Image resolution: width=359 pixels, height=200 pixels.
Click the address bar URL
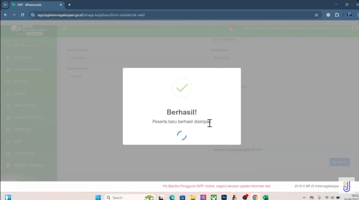point(91,15)
